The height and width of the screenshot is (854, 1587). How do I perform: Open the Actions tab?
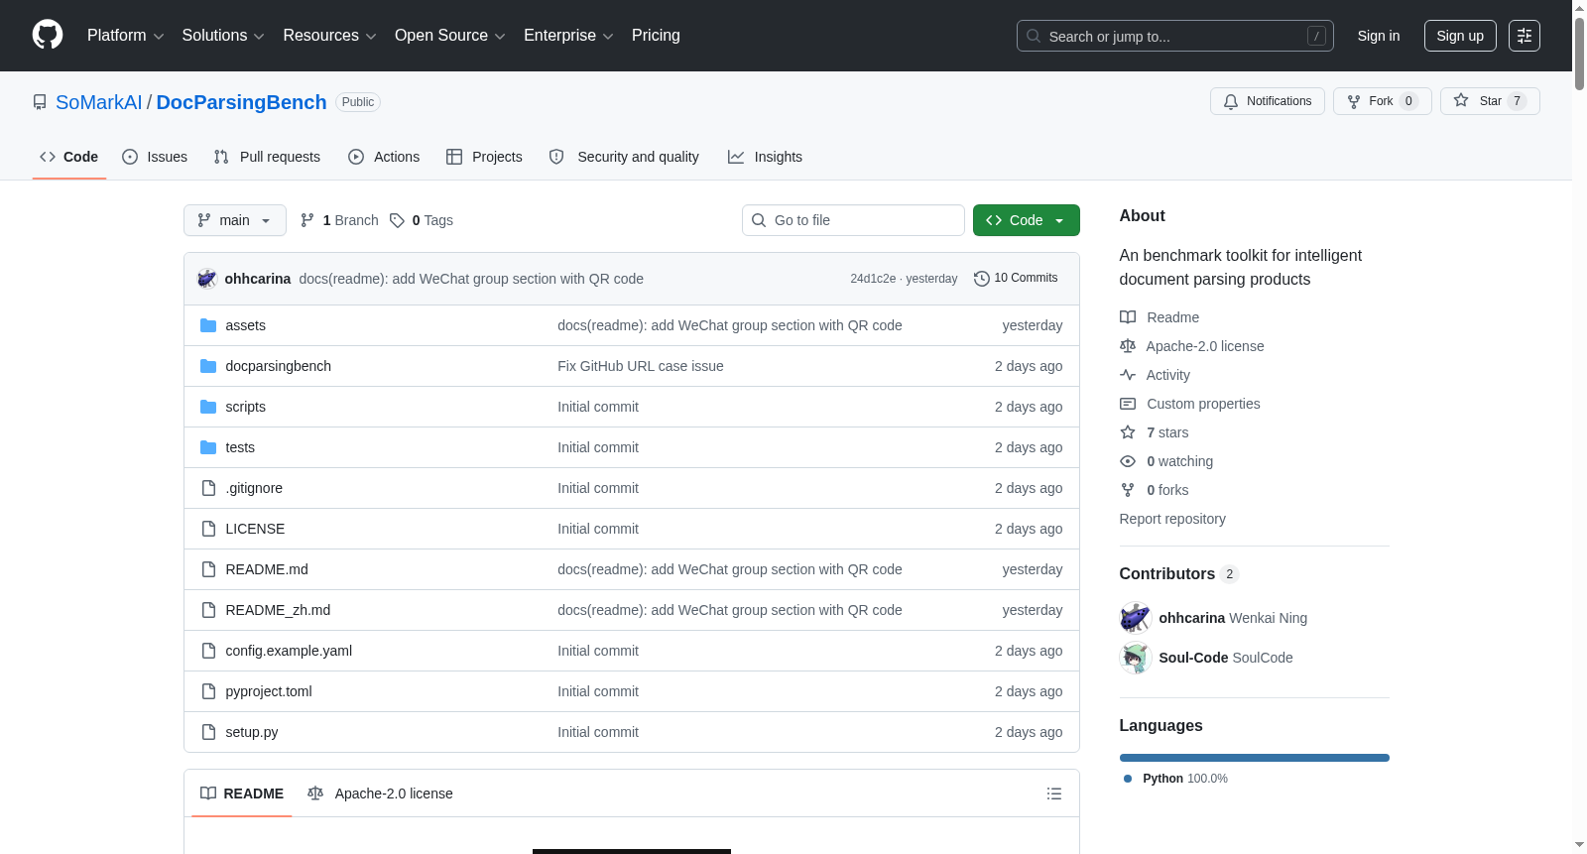coord(384,157)
